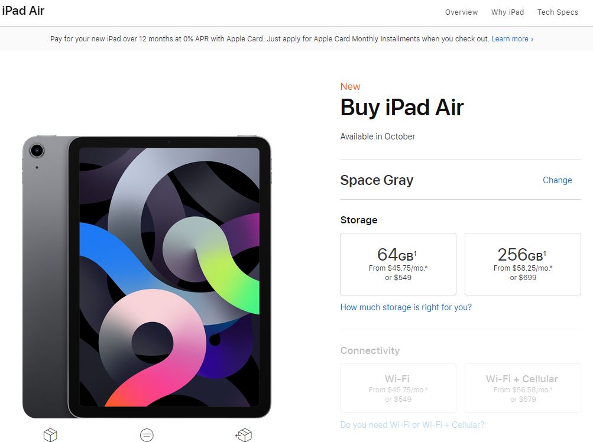Open the Tech Specs tab
The image size is (593, 442).
[x=558, y=12]
